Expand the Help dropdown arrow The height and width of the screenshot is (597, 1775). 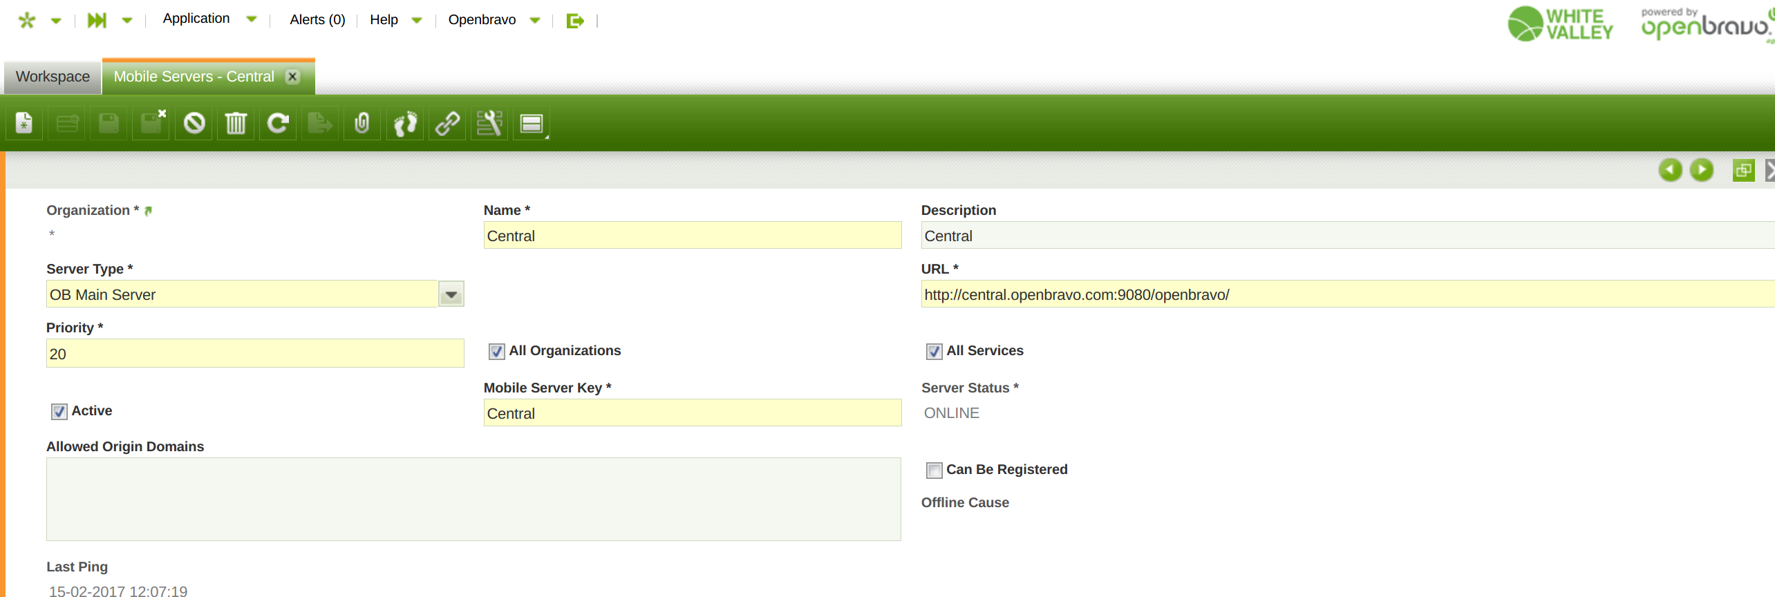(x=417, y=21)
